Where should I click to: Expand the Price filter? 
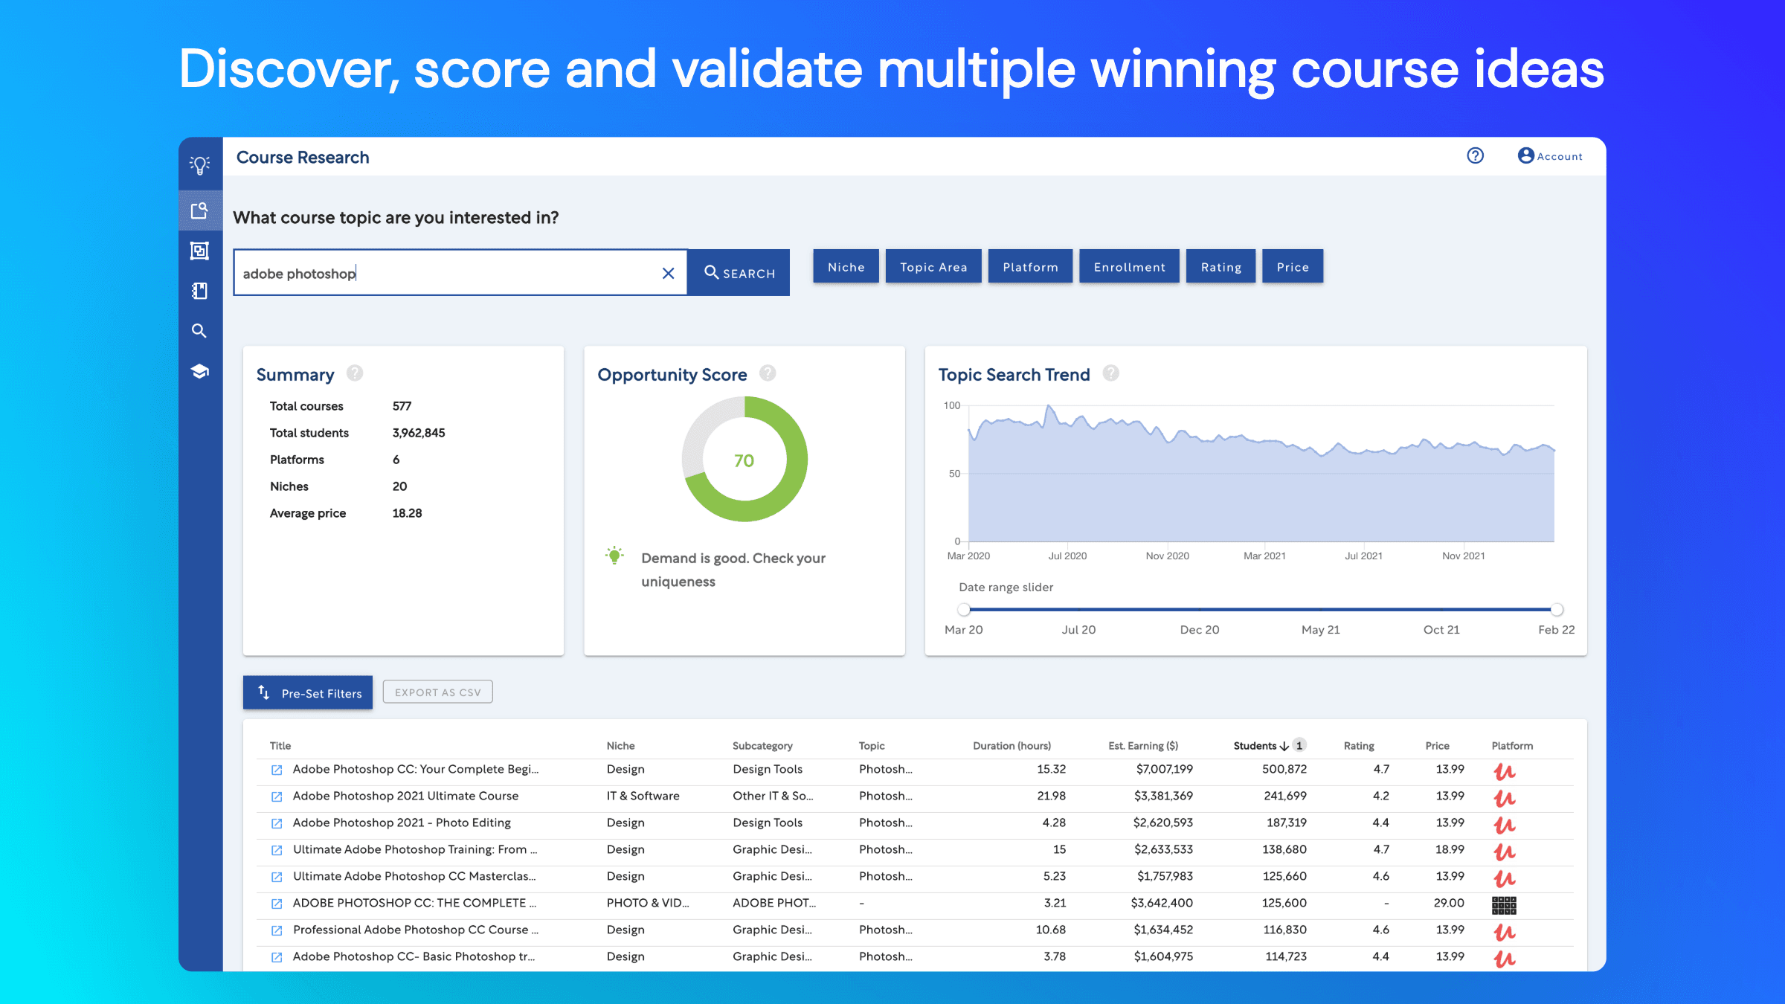(1292, 267)
